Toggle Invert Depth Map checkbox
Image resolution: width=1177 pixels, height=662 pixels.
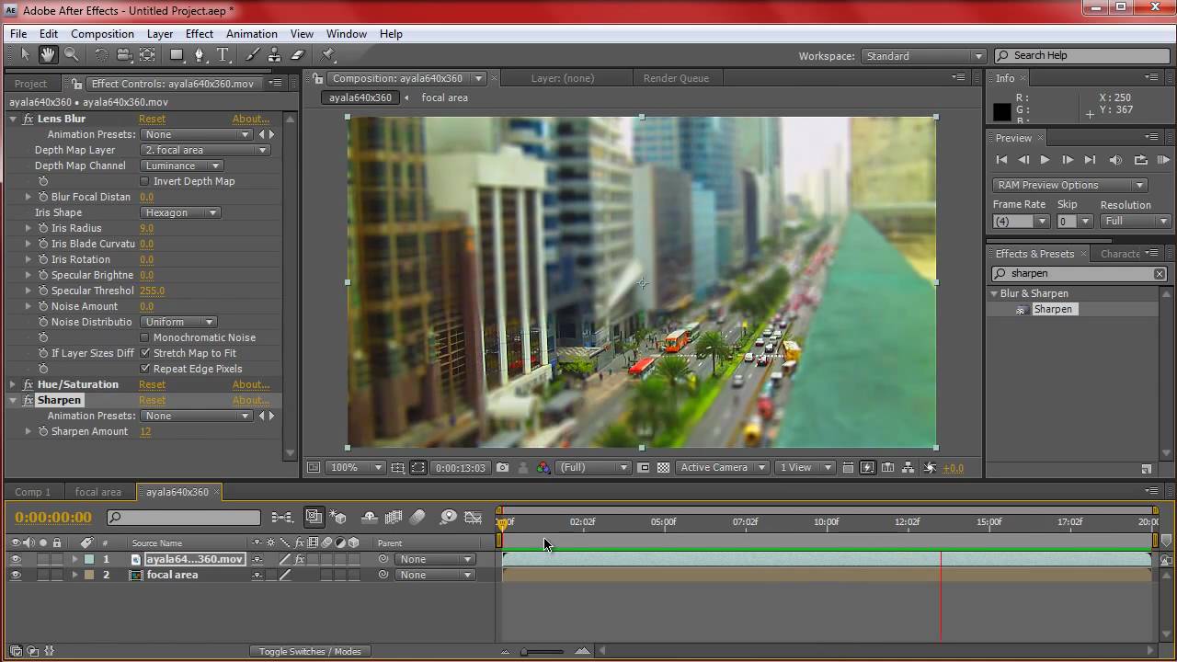pos(144,181)
